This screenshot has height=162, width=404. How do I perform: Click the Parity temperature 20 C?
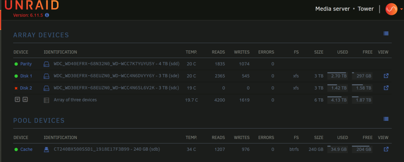pos(191,64)
